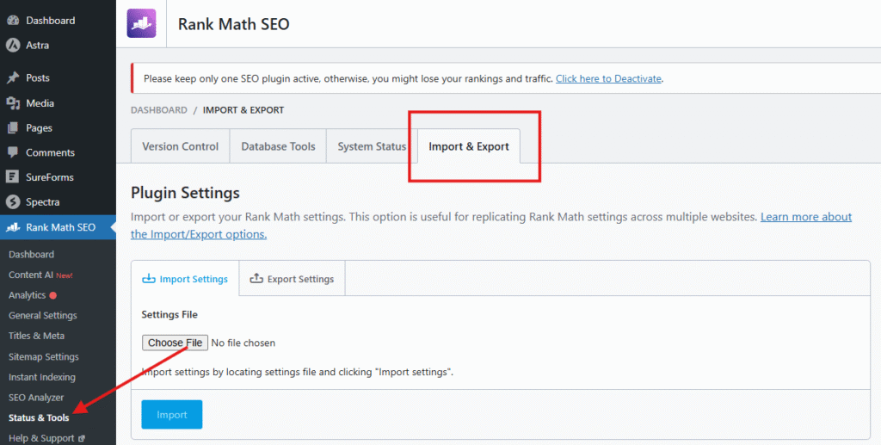
Task: Open Instant Indexing submenu item
Action: tap(42, 377)
